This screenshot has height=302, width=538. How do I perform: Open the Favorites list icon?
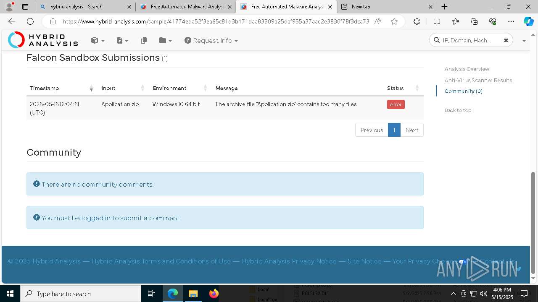(x=456, y=21)
